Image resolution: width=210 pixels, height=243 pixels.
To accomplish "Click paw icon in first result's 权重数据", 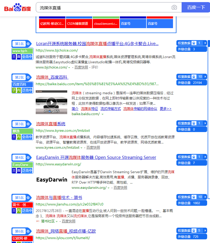I will (x=194, y=43).
